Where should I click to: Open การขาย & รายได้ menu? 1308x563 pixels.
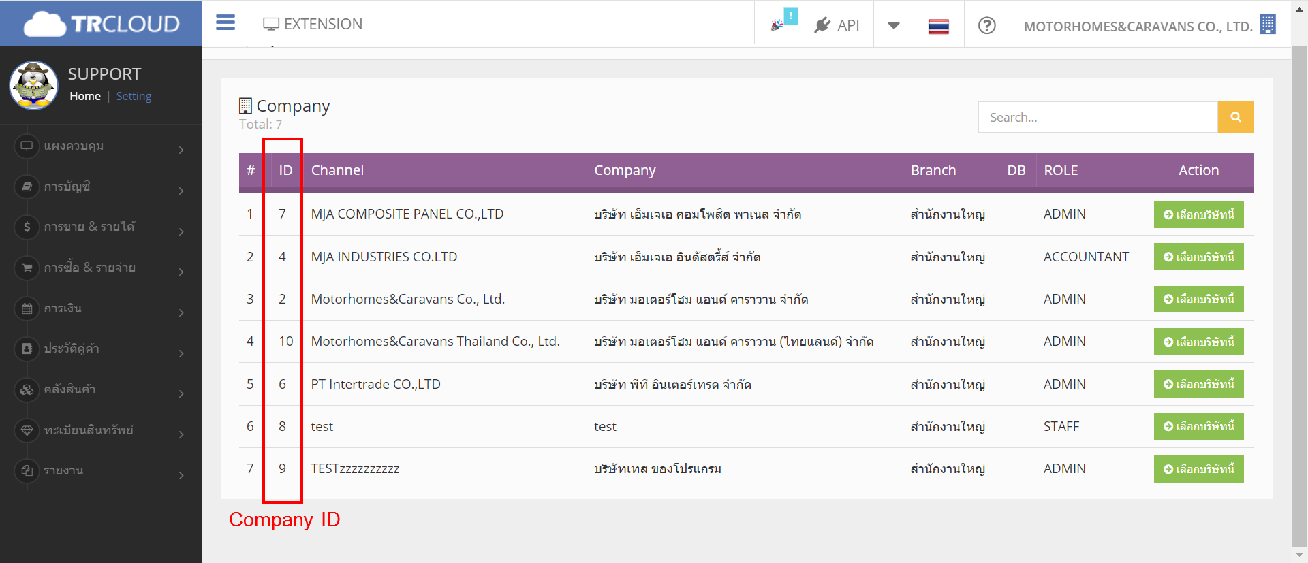(x=89, y=227)
